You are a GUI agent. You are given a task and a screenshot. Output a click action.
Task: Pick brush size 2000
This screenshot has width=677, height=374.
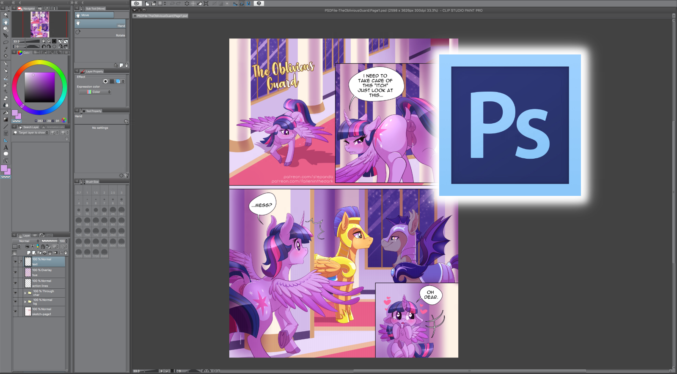pos(105,253)
